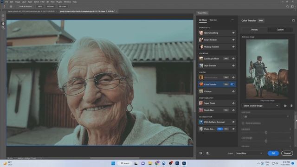Open the Select menu
This screenshot has width=297, height=167.
[36, 2]
